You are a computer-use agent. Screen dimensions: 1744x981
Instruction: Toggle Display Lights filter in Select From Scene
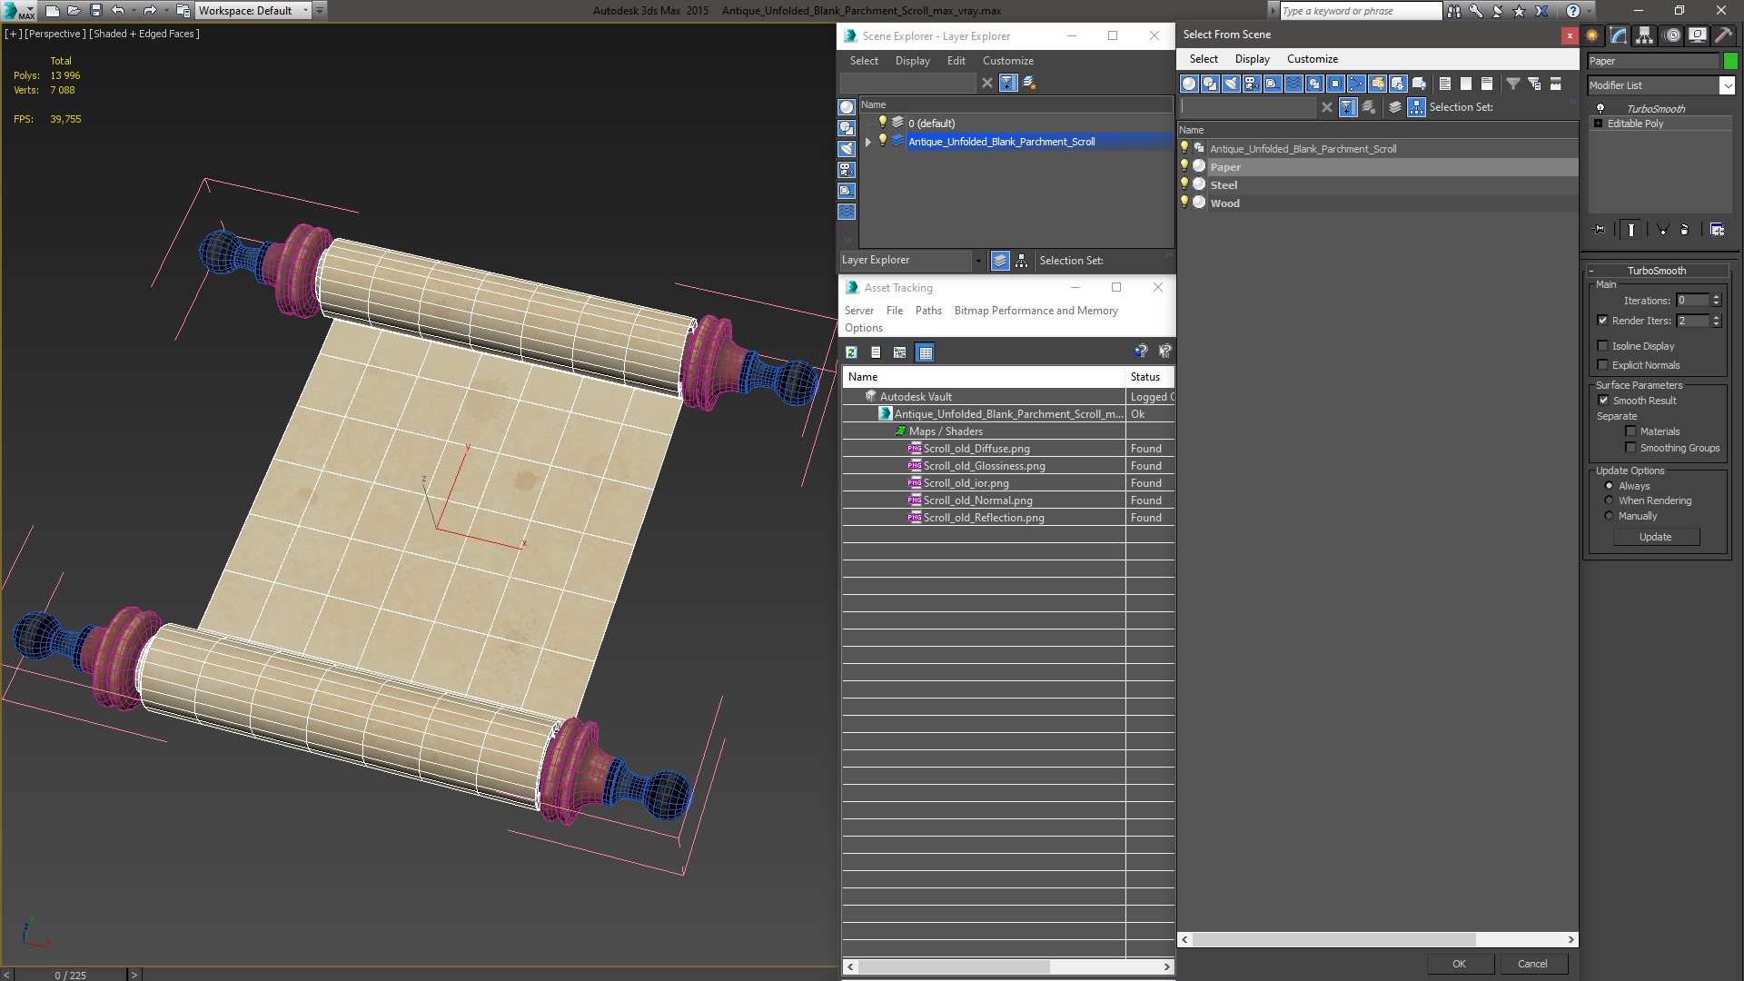[1231, 84]
